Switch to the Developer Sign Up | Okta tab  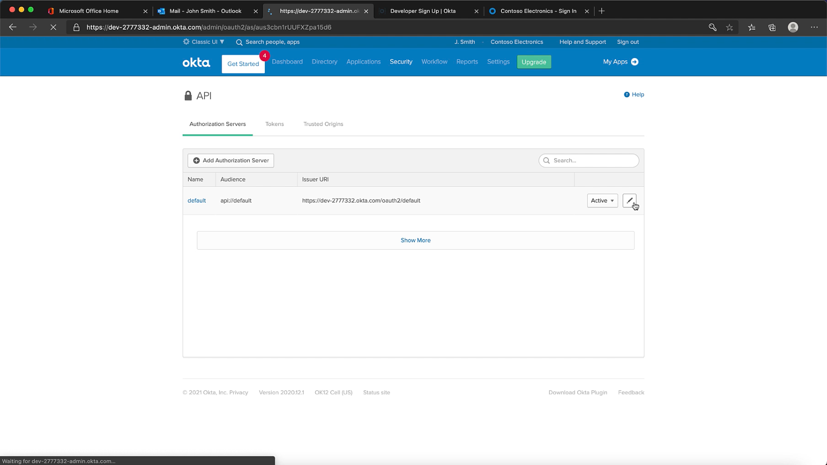[x=423, y=11]
